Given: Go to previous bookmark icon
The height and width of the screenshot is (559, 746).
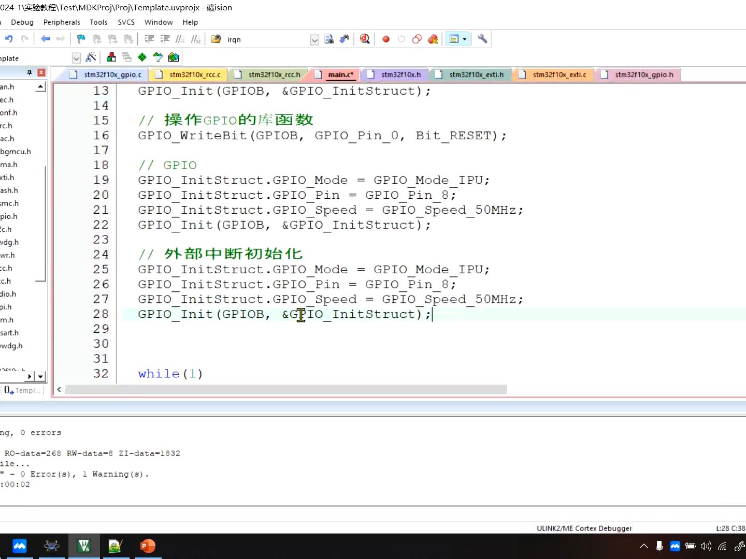Looking at the screenshot, I should click(x=97, y=39).
